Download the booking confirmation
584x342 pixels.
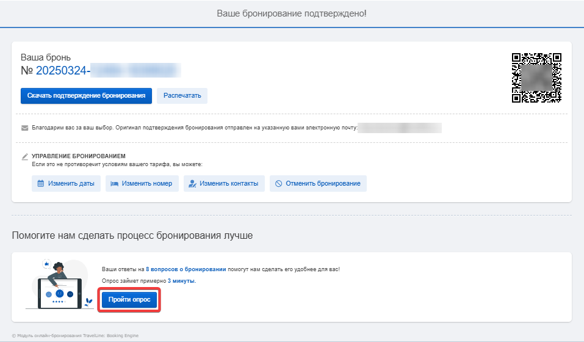point(86,96)
